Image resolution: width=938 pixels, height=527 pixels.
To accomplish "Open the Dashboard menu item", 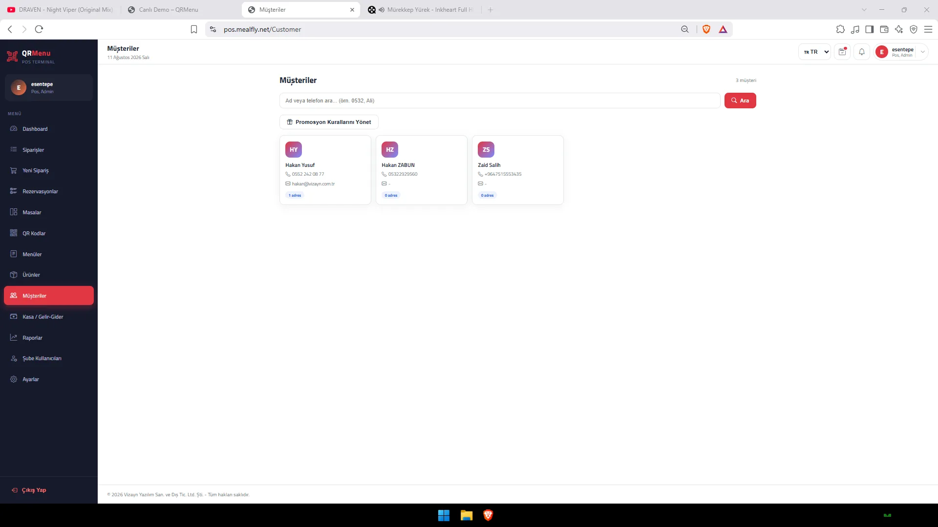I will click(x=49, y=129).
